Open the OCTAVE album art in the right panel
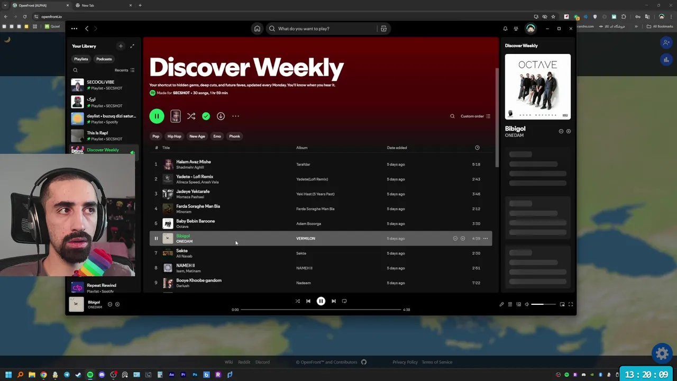The height and width of the screenshot is (381, 677). [x=537, y=87]
